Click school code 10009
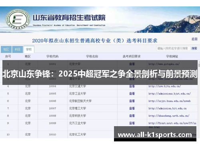200x145 pixels. [52, 123]
